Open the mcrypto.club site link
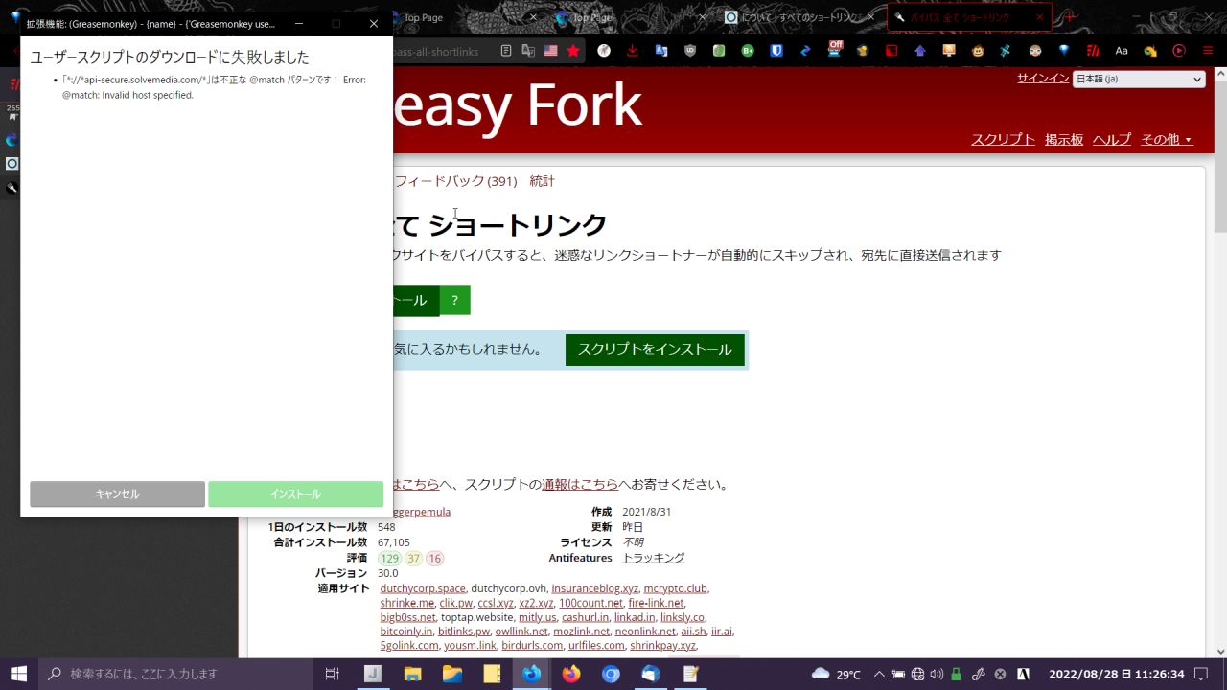 pyautogui.click(x=675, y=588)
